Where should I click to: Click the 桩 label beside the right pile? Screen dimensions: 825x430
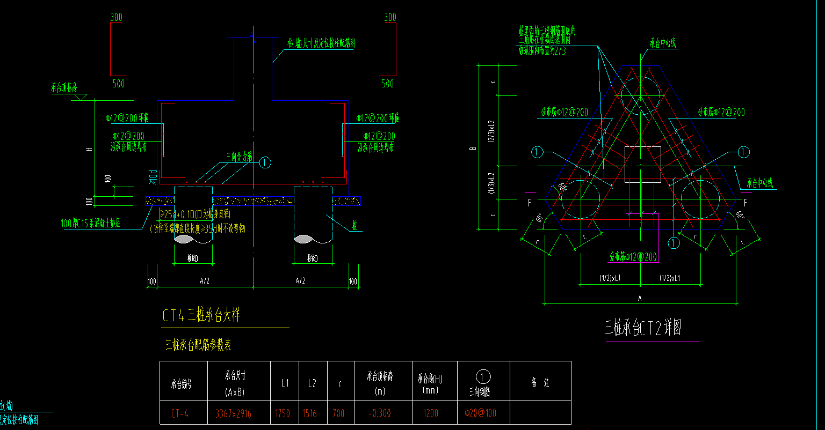[x=355, y=225]
